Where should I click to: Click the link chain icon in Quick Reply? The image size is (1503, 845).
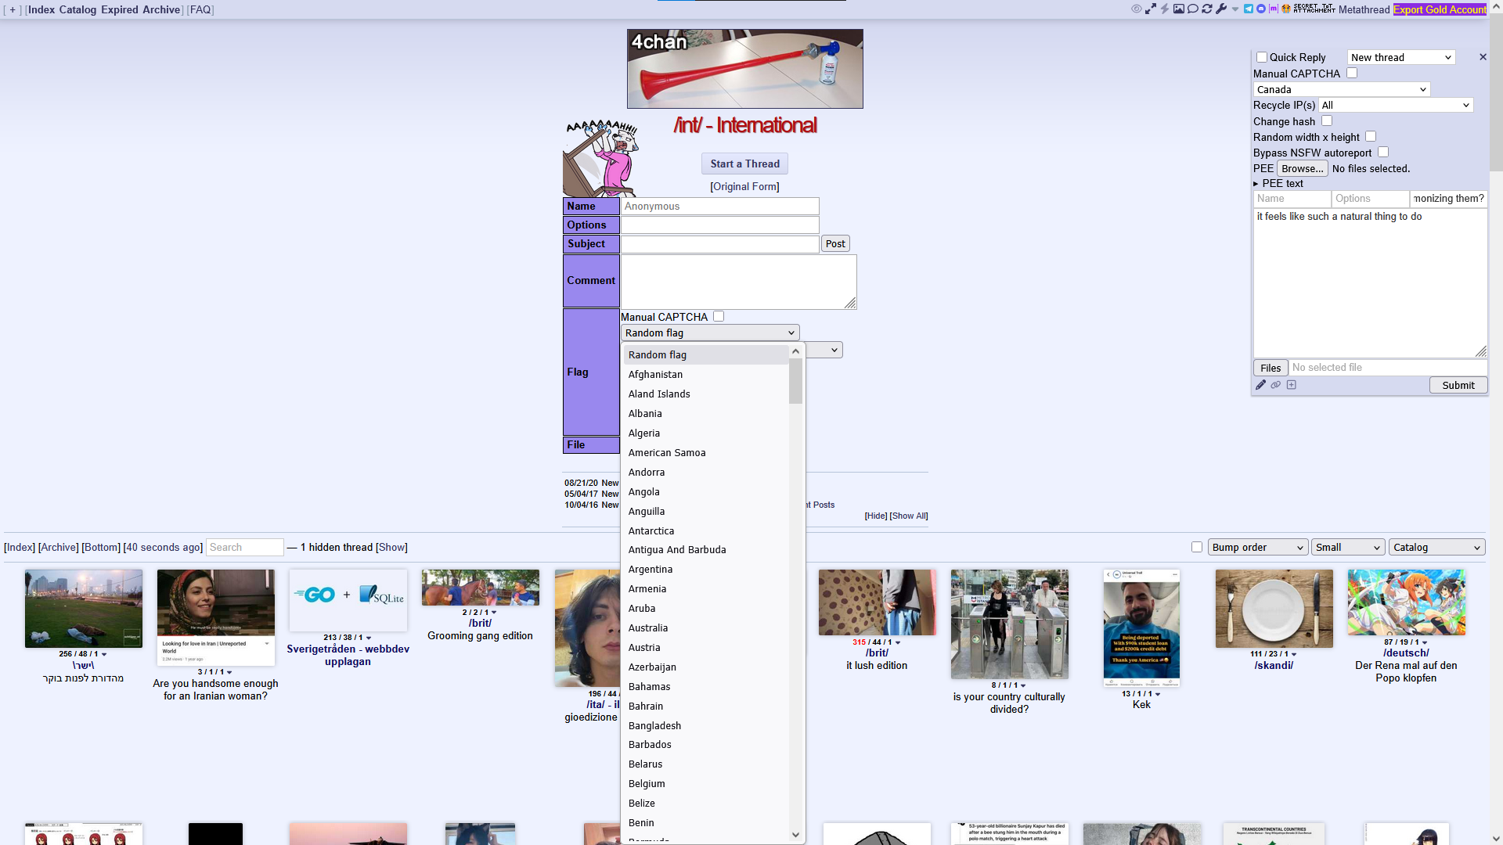[x=1276, y=385]
